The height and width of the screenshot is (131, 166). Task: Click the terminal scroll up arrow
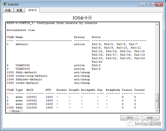157,24
